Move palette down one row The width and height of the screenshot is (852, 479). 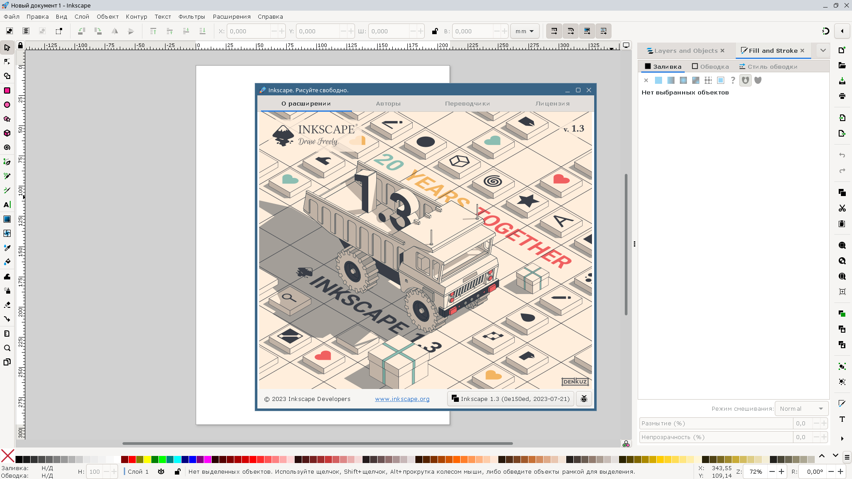click(835, 456)
